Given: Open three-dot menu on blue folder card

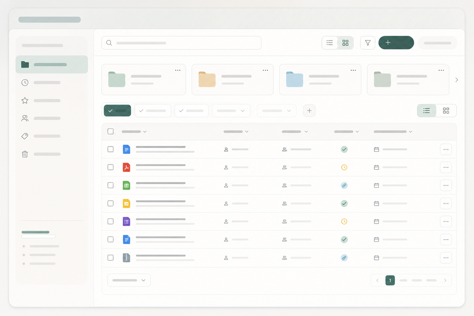Looking at the screenshot, I should click(x=353, y=70).
